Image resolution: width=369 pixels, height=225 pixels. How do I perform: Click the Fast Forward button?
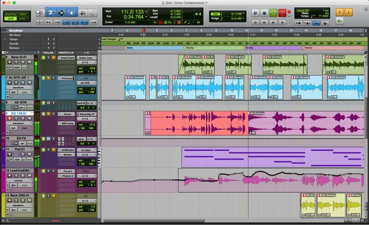[273, 22]
